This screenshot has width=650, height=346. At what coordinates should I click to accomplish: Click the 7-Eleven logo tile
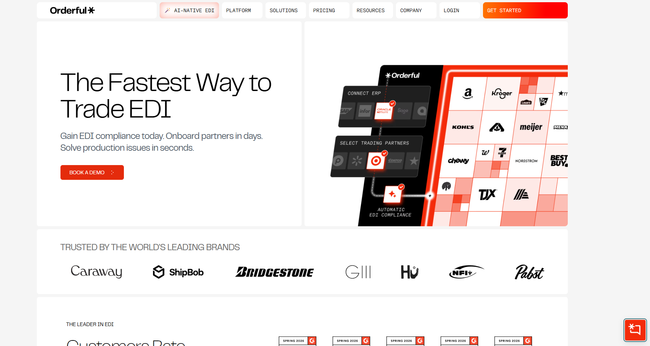click(x=502, y=152)
